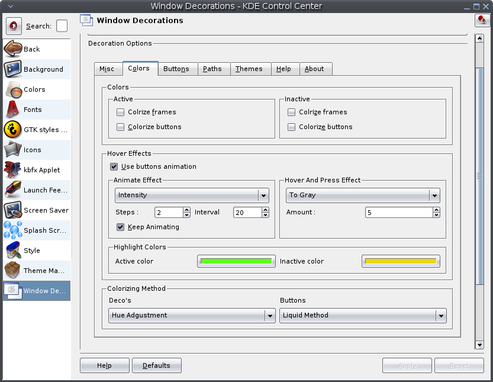
Task: Focus the sidebar Search field
Action: coord(62,26)
